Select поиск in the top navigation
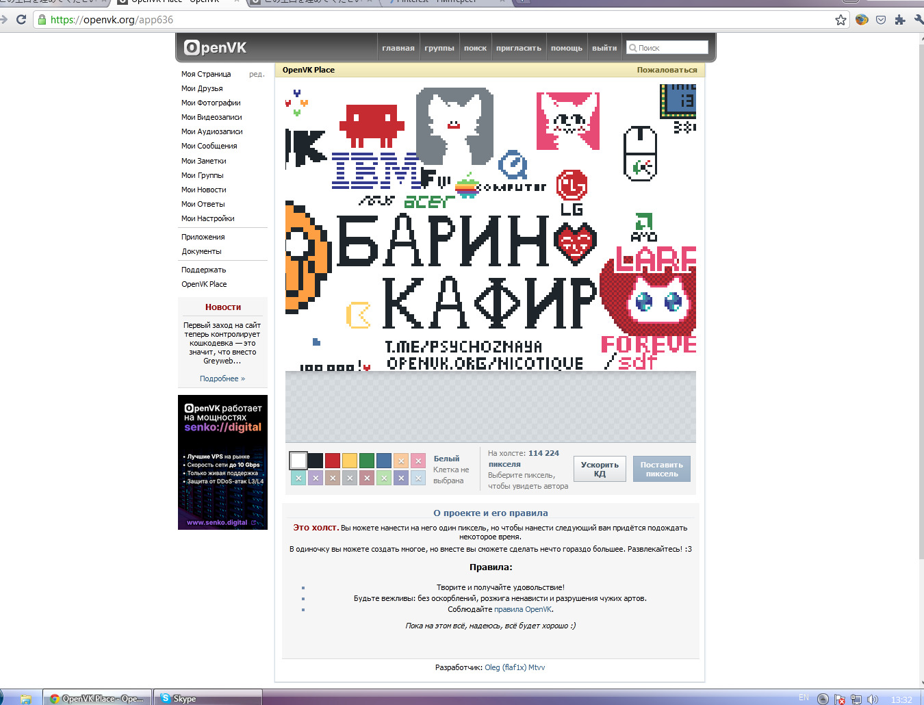 [x=475, y=48]
